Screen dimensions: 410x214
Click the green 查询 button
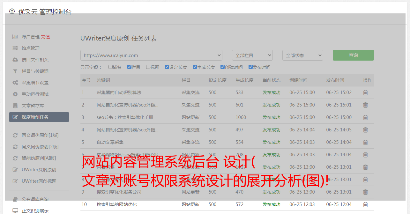(x=353, y=55)
